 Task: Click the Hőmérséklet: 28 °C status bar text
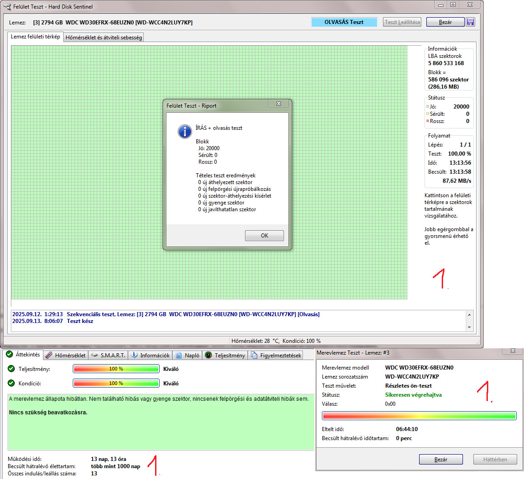(x=255, y=341)
